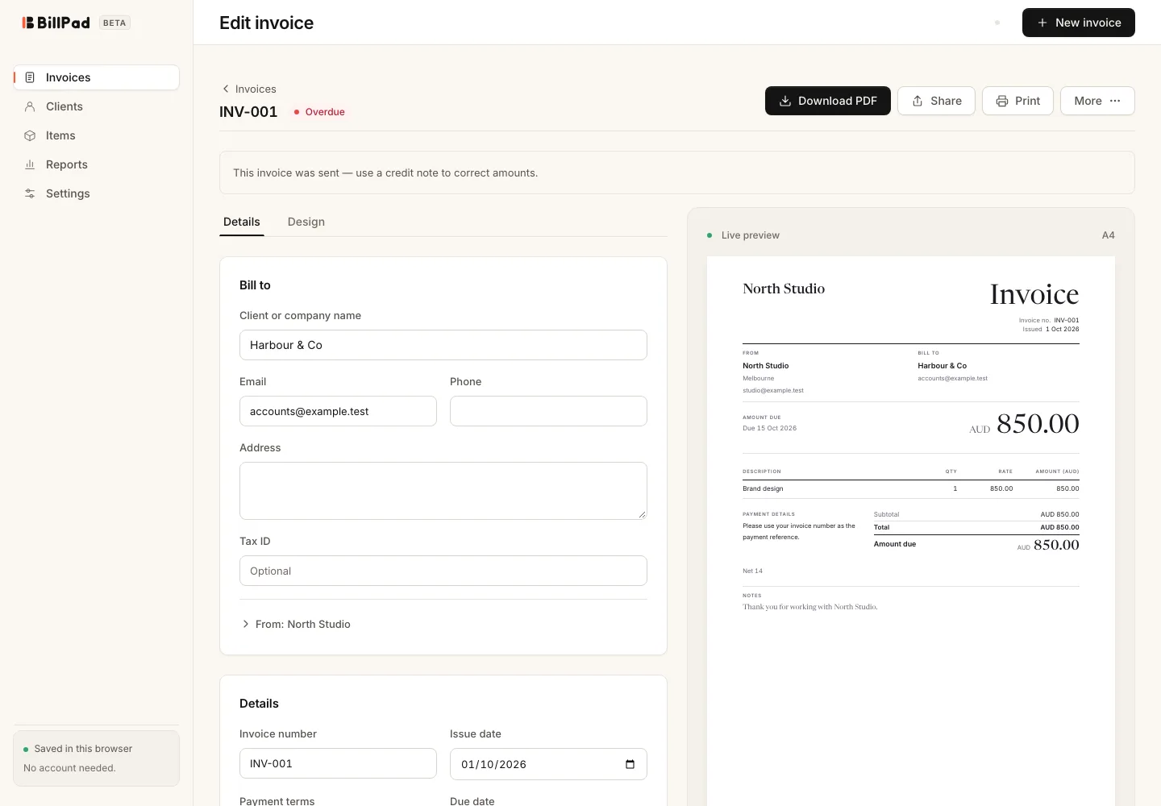Screen dimensions: 1161x806
Task: Click the Download PDF button
Action: [828, 101]
